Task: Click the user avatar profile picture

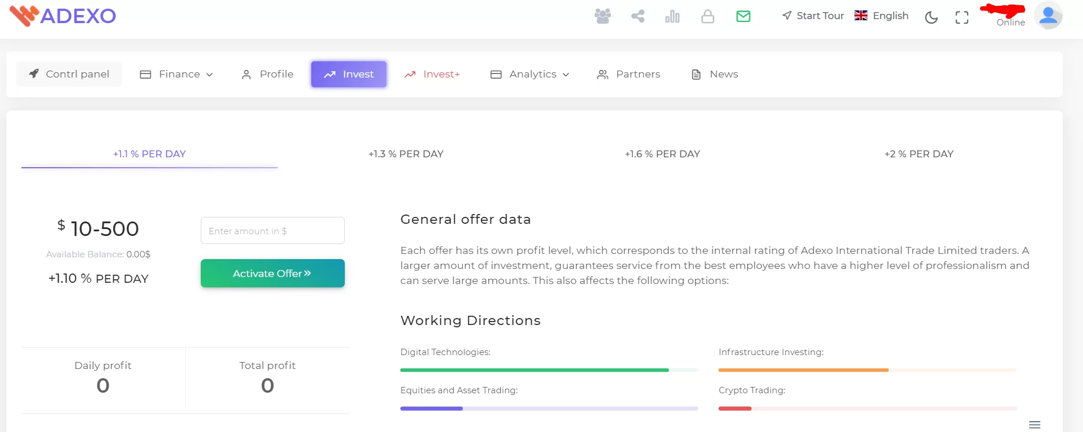Action: click(x=1048, y=16)
